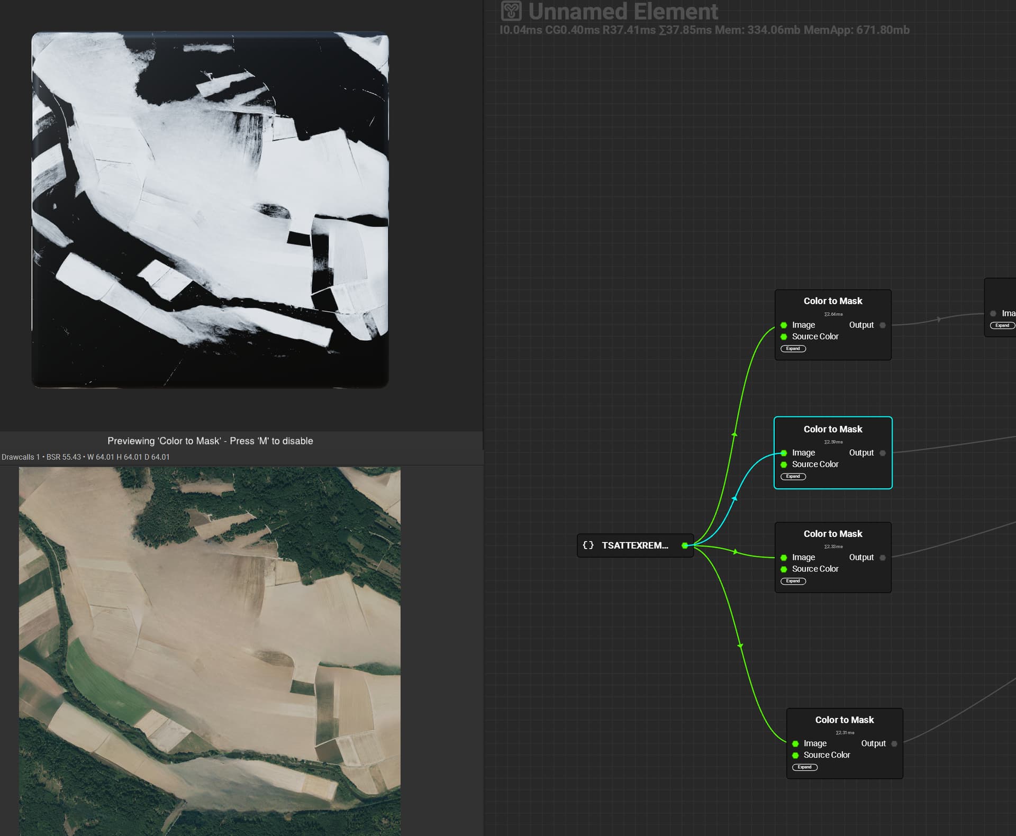The height and width of the screenshot is (836, 1016).
Task: Click the logo icon beside Unnamed Element title
Action: tap(511, 11)
